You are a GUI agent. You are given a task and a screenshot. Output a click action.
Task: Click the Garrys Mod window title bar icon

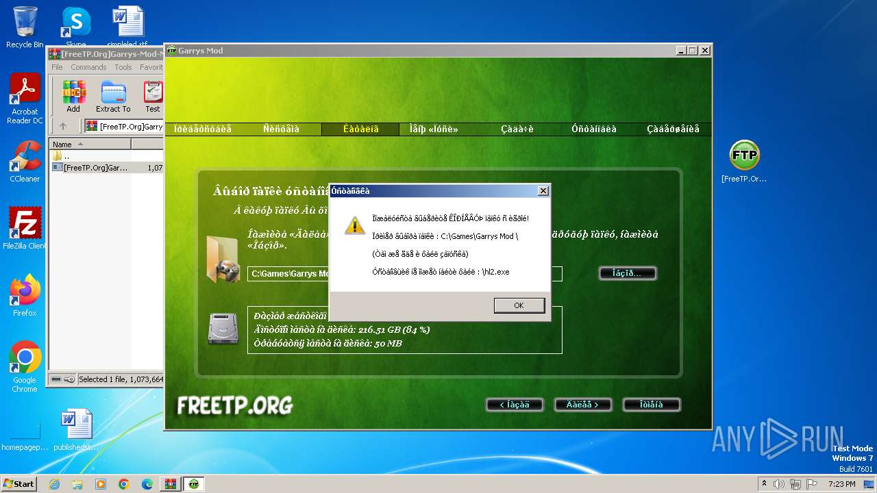172,51
